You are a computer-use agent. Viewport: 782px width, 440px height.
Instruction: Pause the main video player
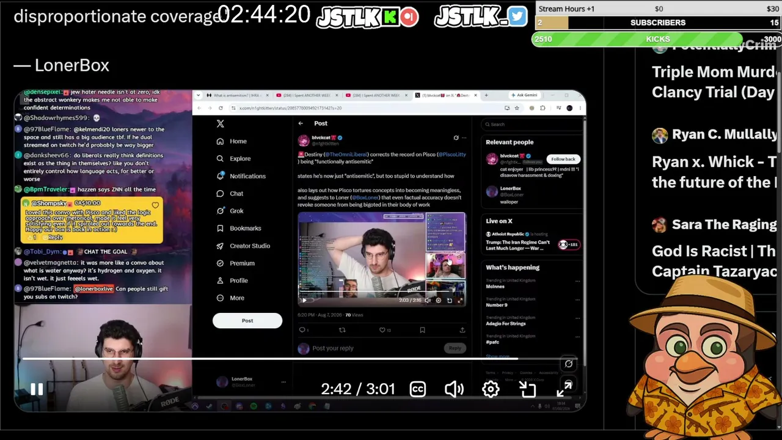pyautogui.click(x=37, y=389)
